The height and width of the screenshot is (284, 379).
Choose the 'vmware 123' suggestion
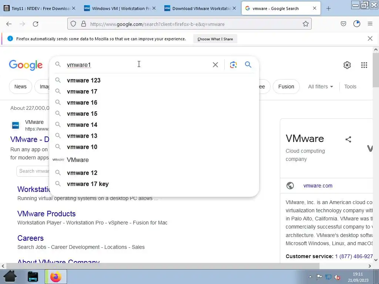tap(154, 80)
